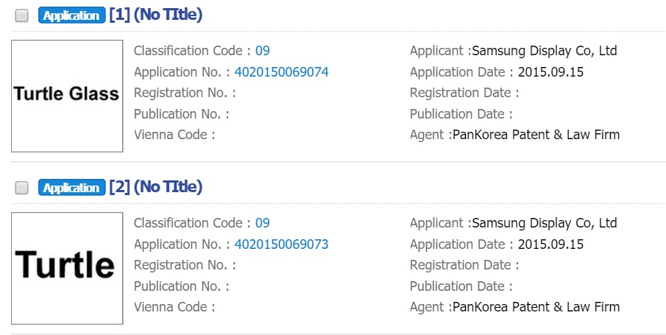Open the [2] (No Title) result heading

click(155, 187)
